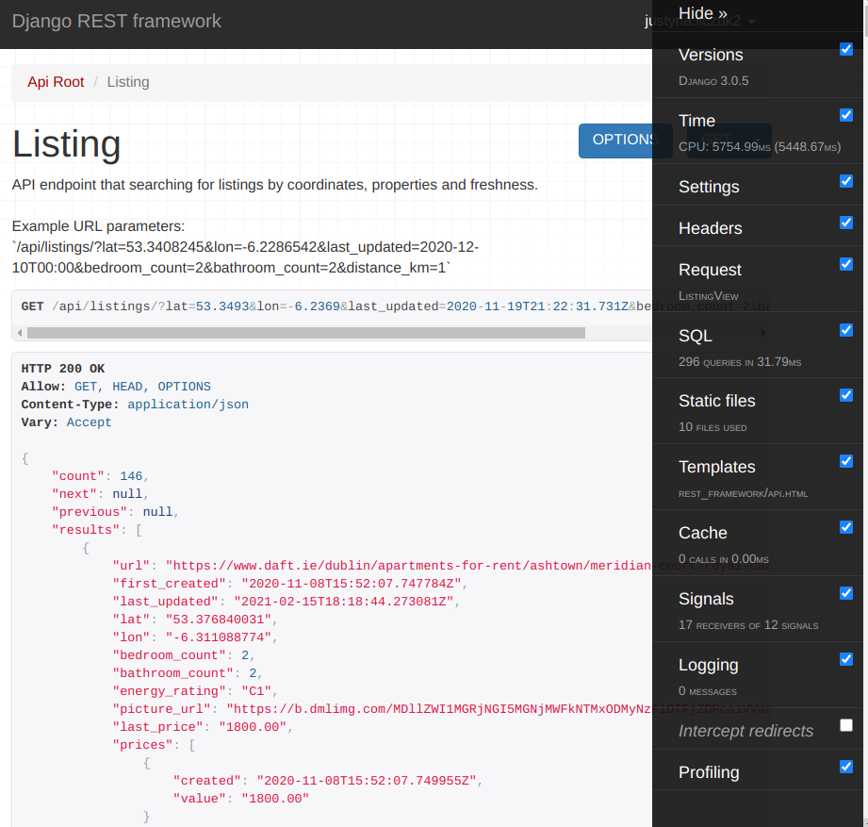Show the SQL queries panel
Image resolution: width=868 pixels, height=827 pixels.
[x=696, y=336]
